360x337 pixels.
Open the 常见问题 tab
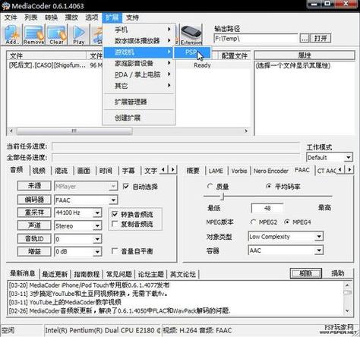point(119,274)
